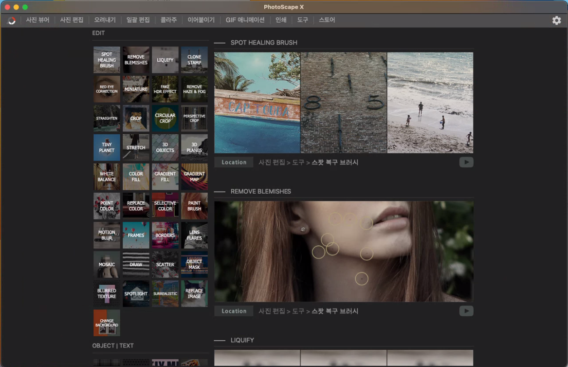
Task: Open the Change Background tile
Action: pos(107,323)
